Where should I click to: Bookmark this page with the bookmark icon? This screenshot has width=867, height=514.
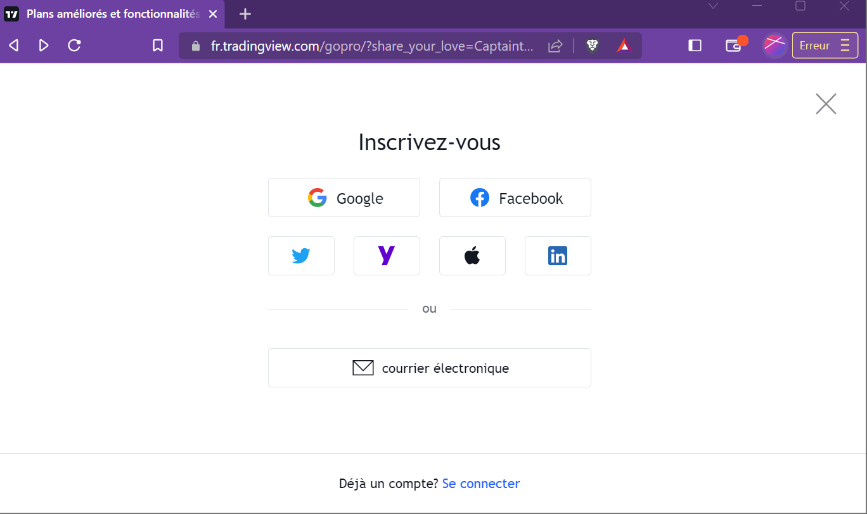[158, 46]
